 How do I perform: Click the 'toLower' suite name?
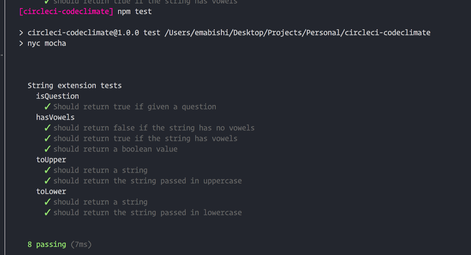click(51, 192)
